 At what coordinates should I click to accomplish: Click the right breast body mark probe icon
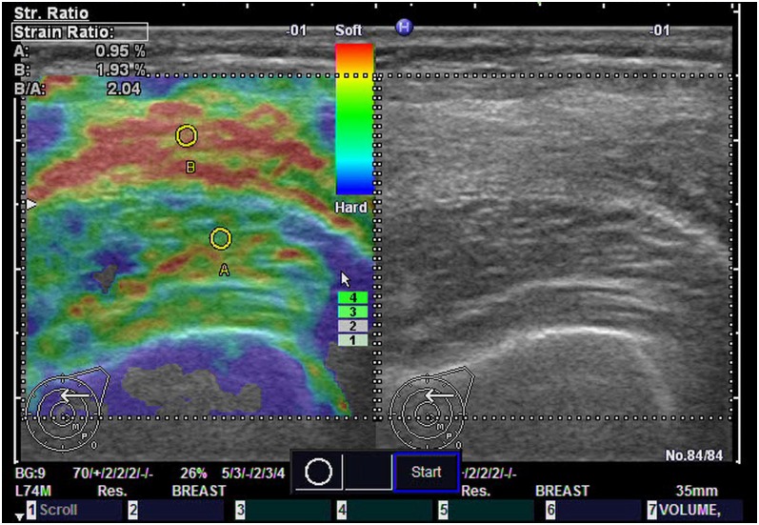point(431,408)
